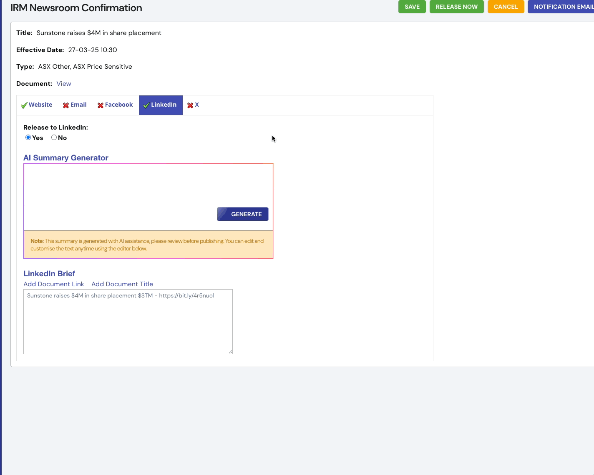Click the green checkmark beside Website
The width and height of the screenshot is (594, 475).
pos(24,105)
